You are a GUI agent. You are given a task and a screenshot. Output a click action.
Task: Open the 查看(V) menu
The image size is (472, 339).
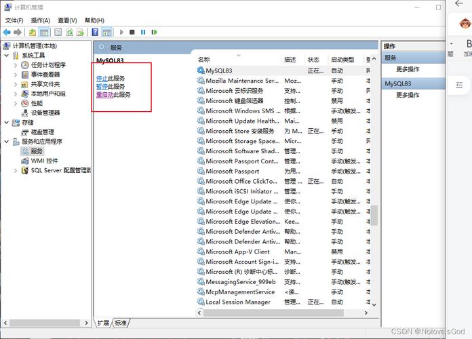pos(67,20)
